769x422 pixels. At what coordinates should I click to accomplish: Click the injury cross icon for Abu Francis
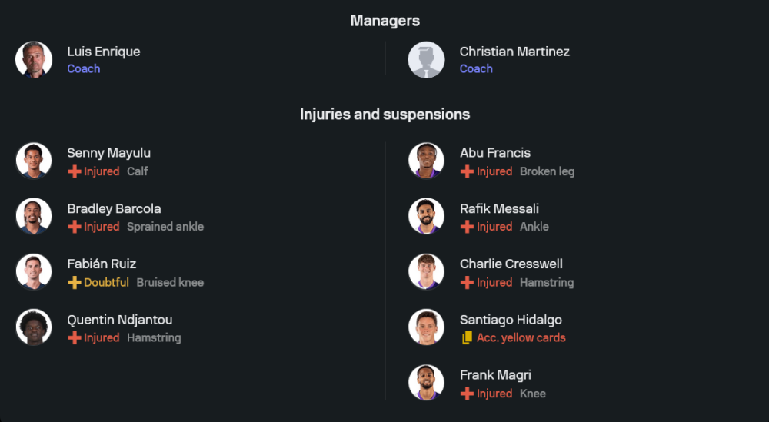(467, 171)
